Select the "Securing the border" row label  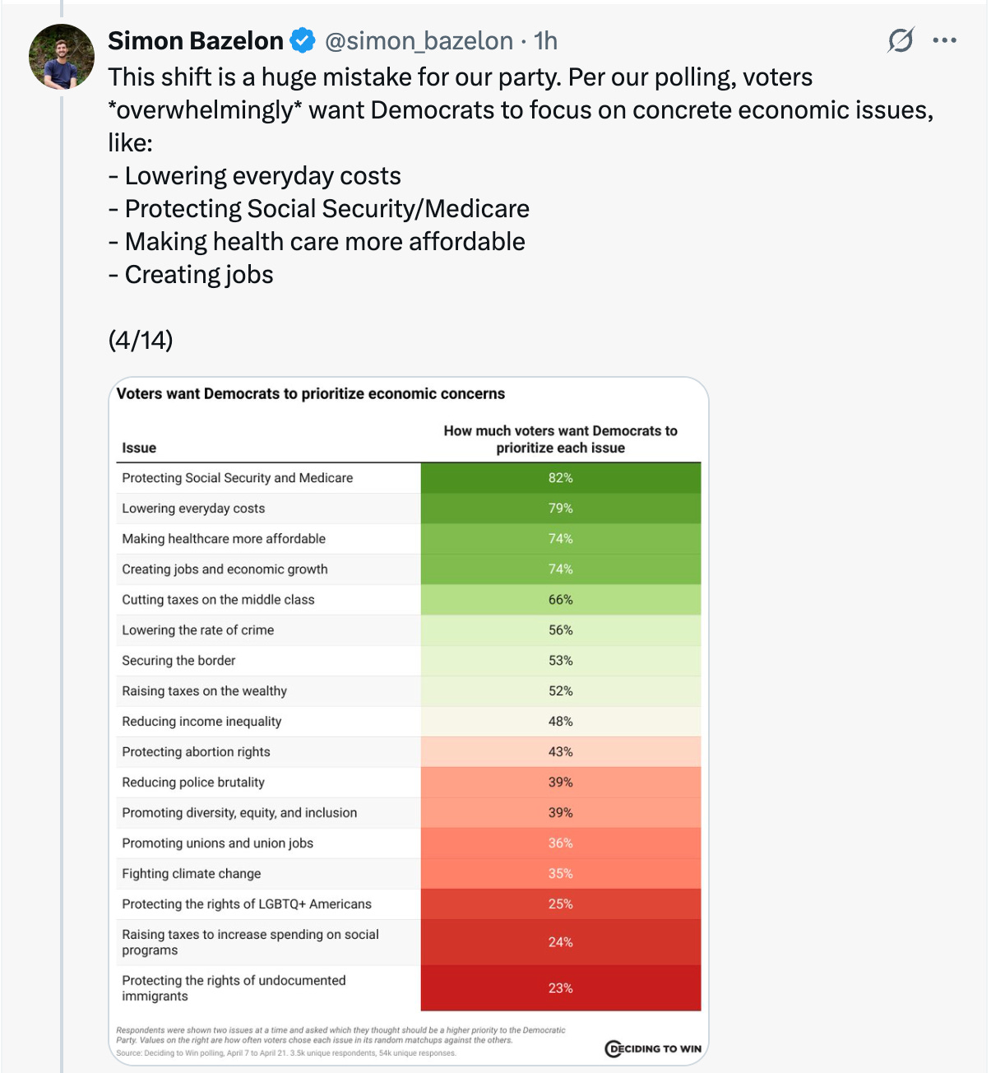tap(178, 661)
